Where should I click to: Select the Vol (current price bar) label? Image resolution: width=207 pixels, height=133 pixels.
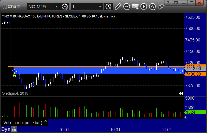tap(23, 123)
